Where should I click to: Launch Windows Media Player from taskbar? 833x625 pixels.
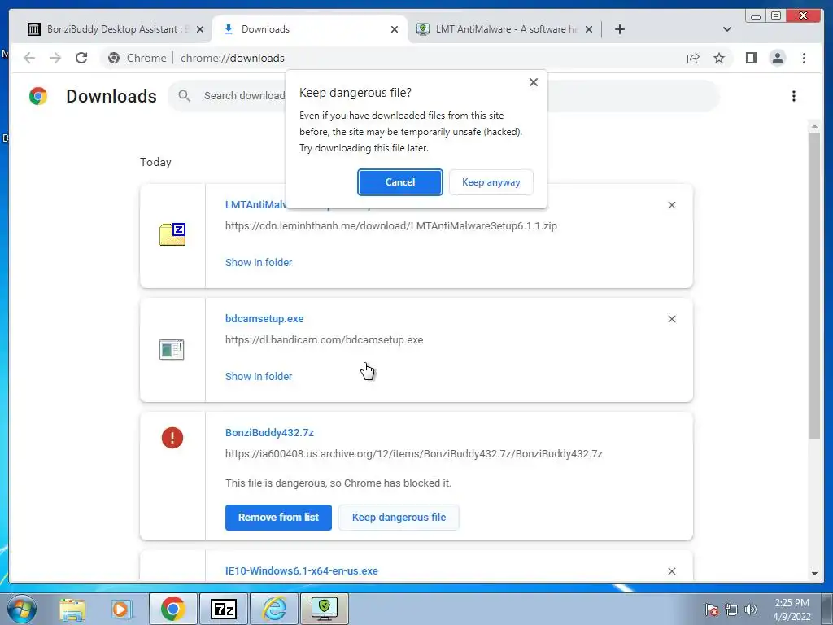121,609
